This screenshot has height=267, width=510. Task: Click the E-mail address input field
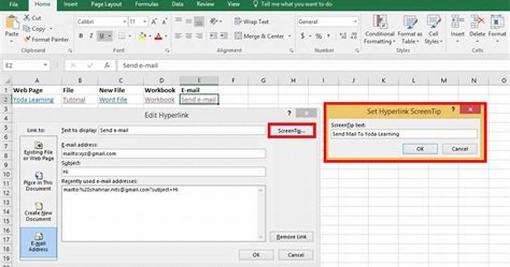pyautogui.click(x=163, y=153)
